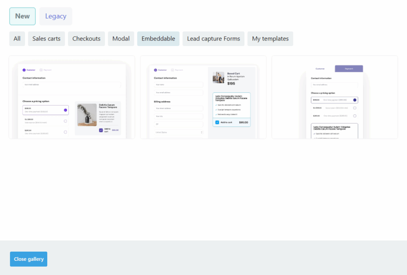This screenshot has width=407, height=275.
Task: Switch to the New templates tab
Action: [22, 16]
